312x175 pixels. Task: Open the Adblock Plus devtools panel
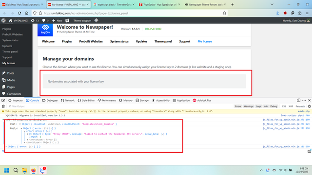(x=202, y=101)
